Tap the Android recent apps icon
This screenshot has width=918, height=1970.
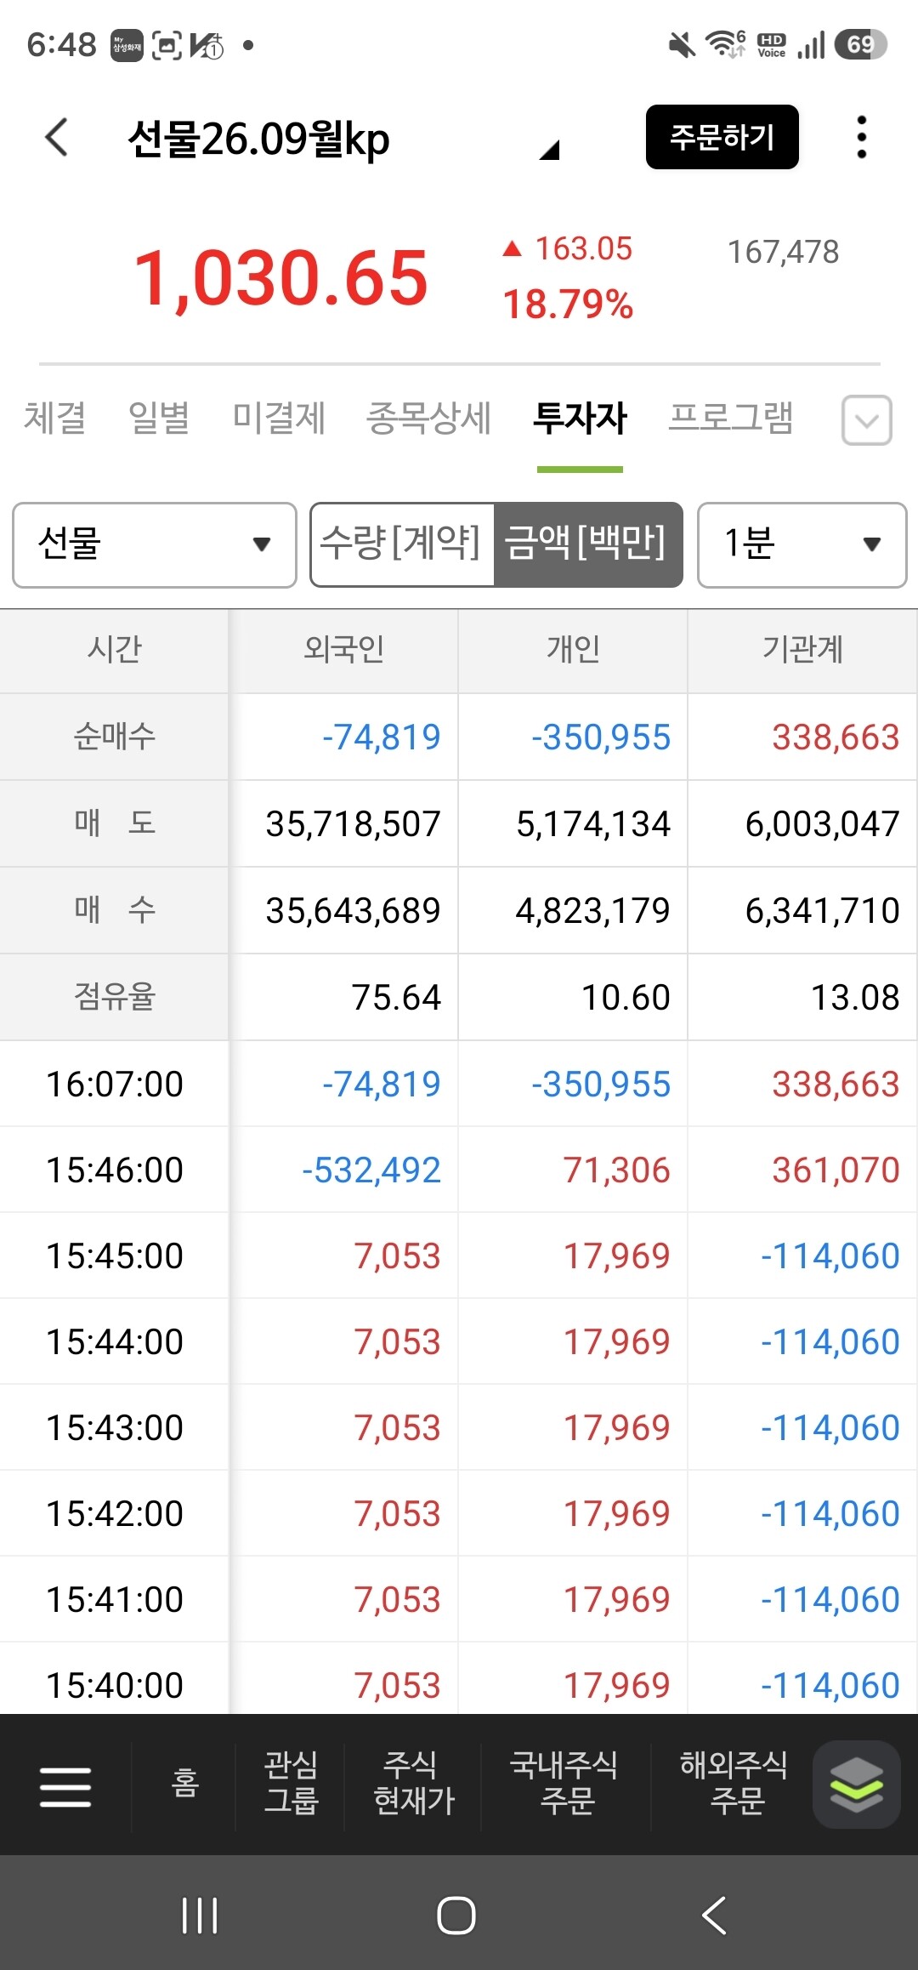pyautogui.click(x=200, y=1916)
